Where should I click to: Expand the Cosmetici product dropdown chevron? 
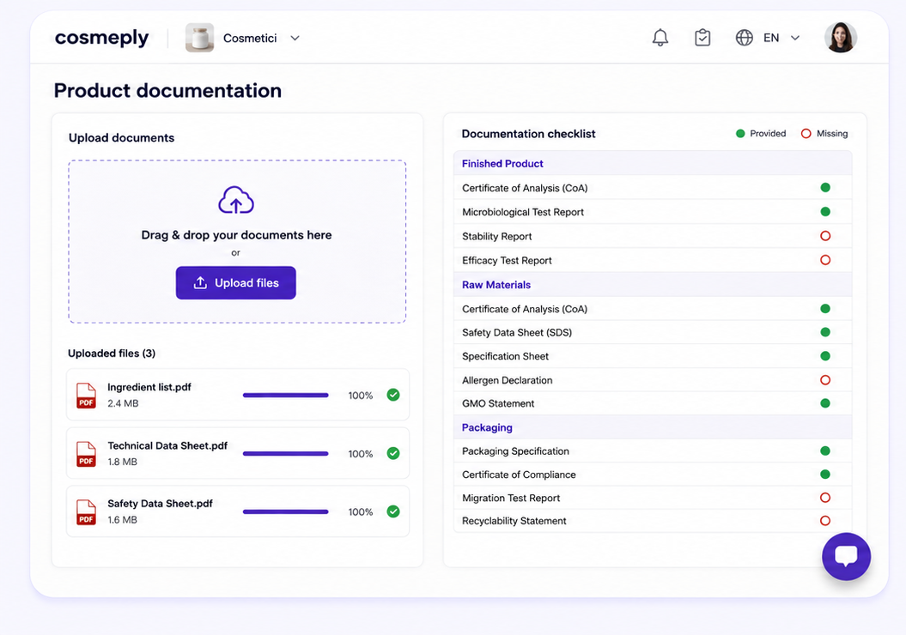point(295,38)
